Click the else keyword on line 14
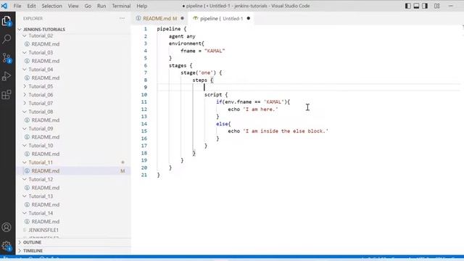464x261 pixels. coord(222,124)
